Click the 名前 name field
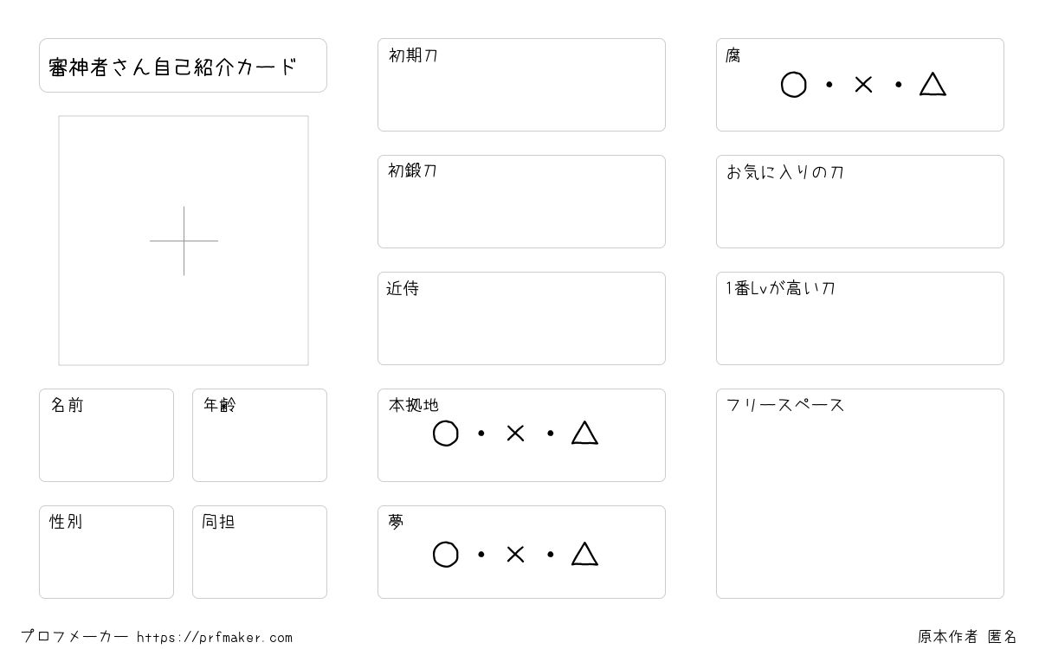Image resolution: width=1039 pixels, height=649 pixels. [x=106, y=435]
